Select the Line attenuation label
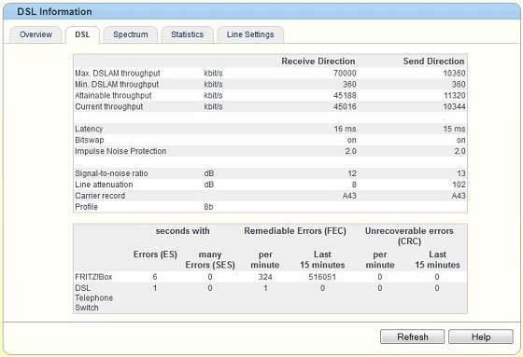523x357 pixels. pyautogui.click(x=104, y=185)
